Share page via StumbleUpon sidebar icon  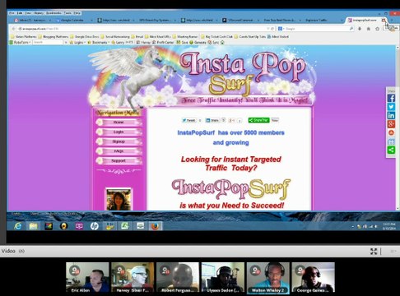[x=391, y=132]
